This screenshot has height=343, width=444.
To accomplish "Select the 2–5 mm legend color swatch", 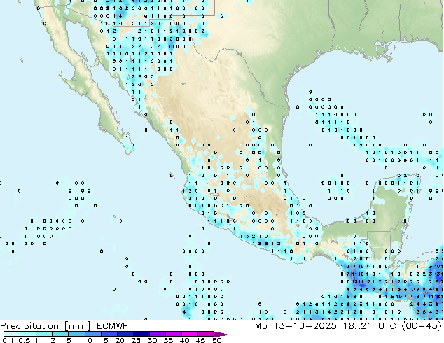I will pyautogui.click(x=60, y=334).
